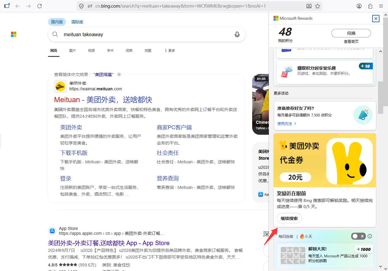
Task: Click the 继续搜索 button
Action: pyautogui.click(x=289, y=218)
